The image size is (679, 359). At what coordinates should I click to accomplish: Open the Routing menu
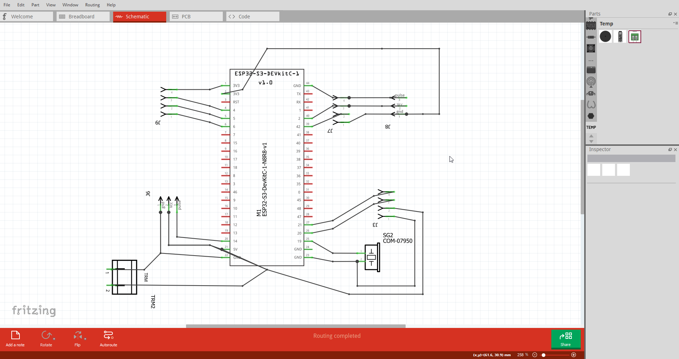(92, 5)
